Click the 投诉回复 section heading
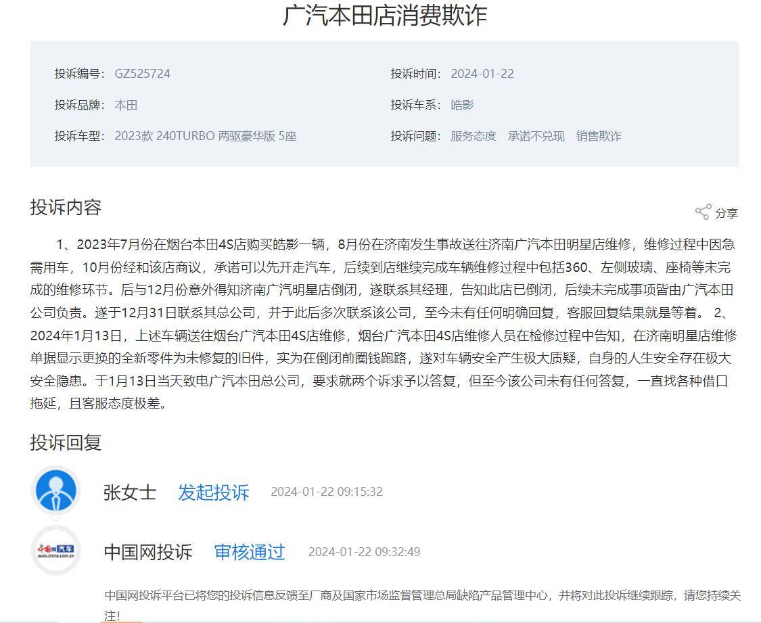 click(x=66, y=442)
